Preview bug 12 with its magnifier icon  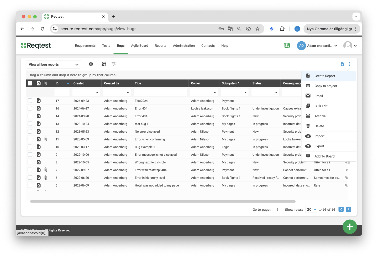tap(39, 132)
